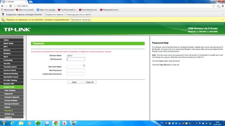
Task: Expand Bandwidth Control menu section
Action: point(12,77)
